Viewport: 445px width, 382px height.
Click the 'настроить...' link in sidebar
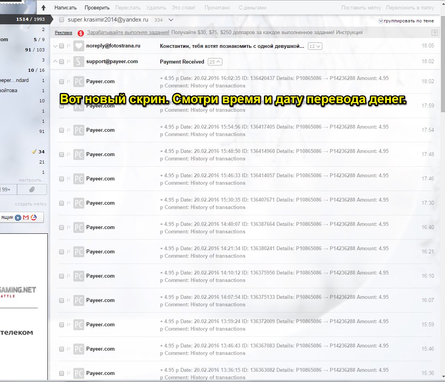coord(32,180)
